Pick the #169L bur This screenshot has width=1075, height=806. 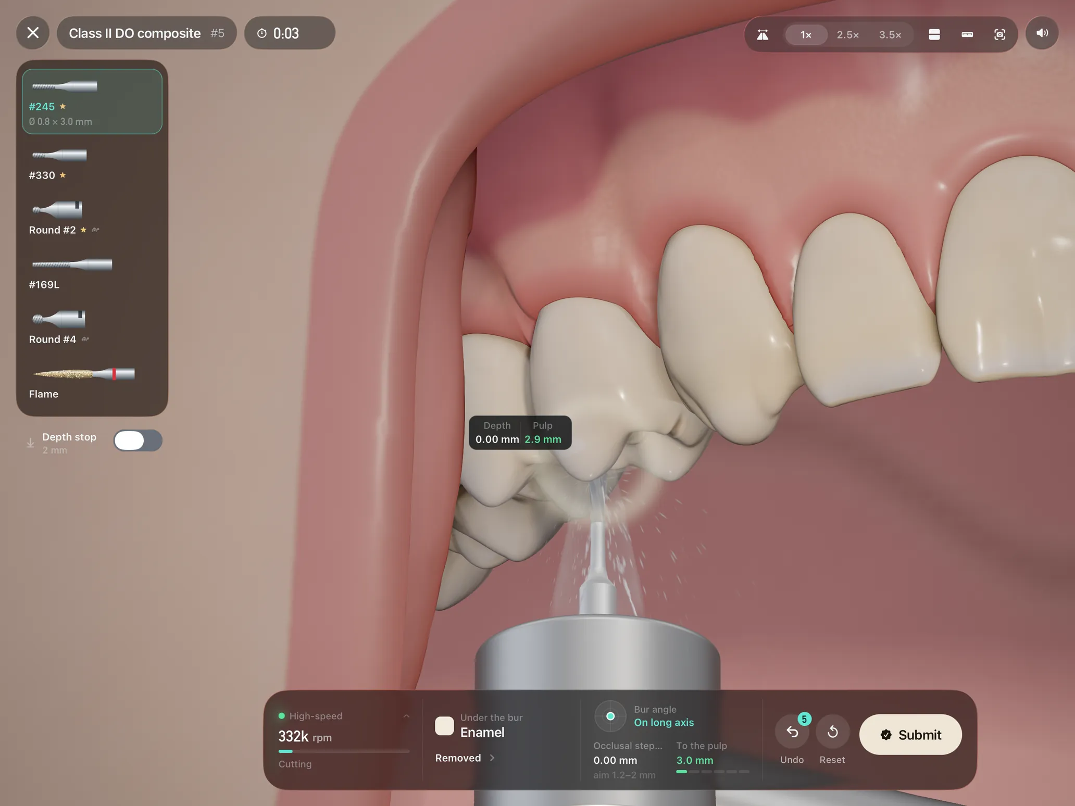pos(92,273)
